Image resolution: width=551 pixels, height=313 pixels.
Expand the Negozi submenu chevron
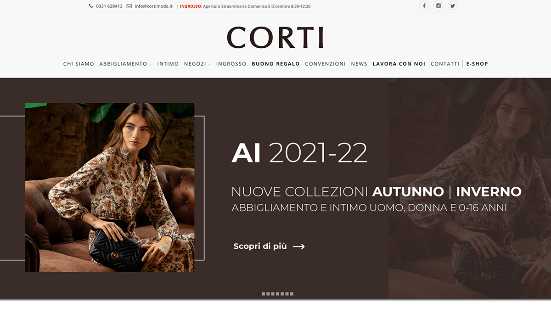209,64
